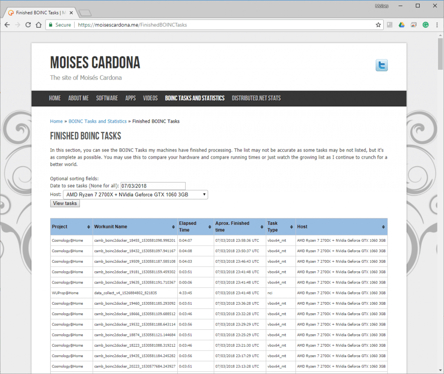Viewport: 444px width, 374px height.
Task: Click the View tasks button
Action: [65, 203]
